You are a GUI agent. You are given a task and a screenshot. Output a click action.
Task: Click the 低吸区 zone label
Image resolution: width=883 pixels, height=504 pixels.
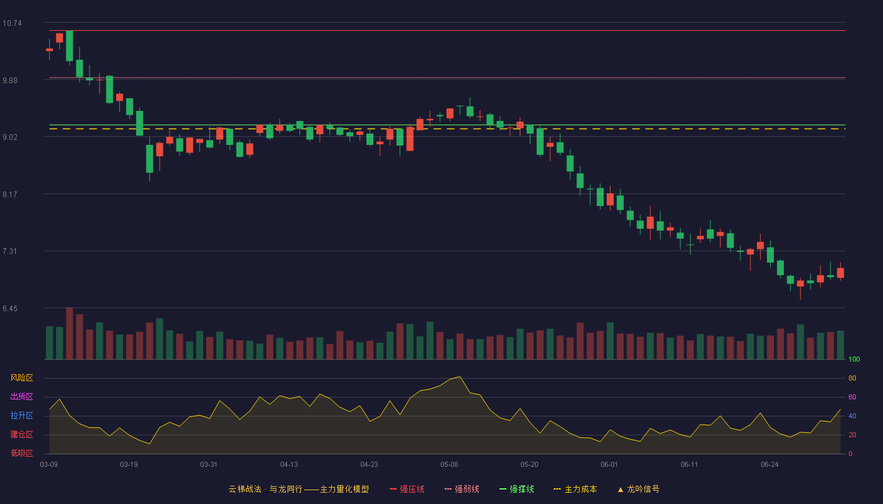21,453
